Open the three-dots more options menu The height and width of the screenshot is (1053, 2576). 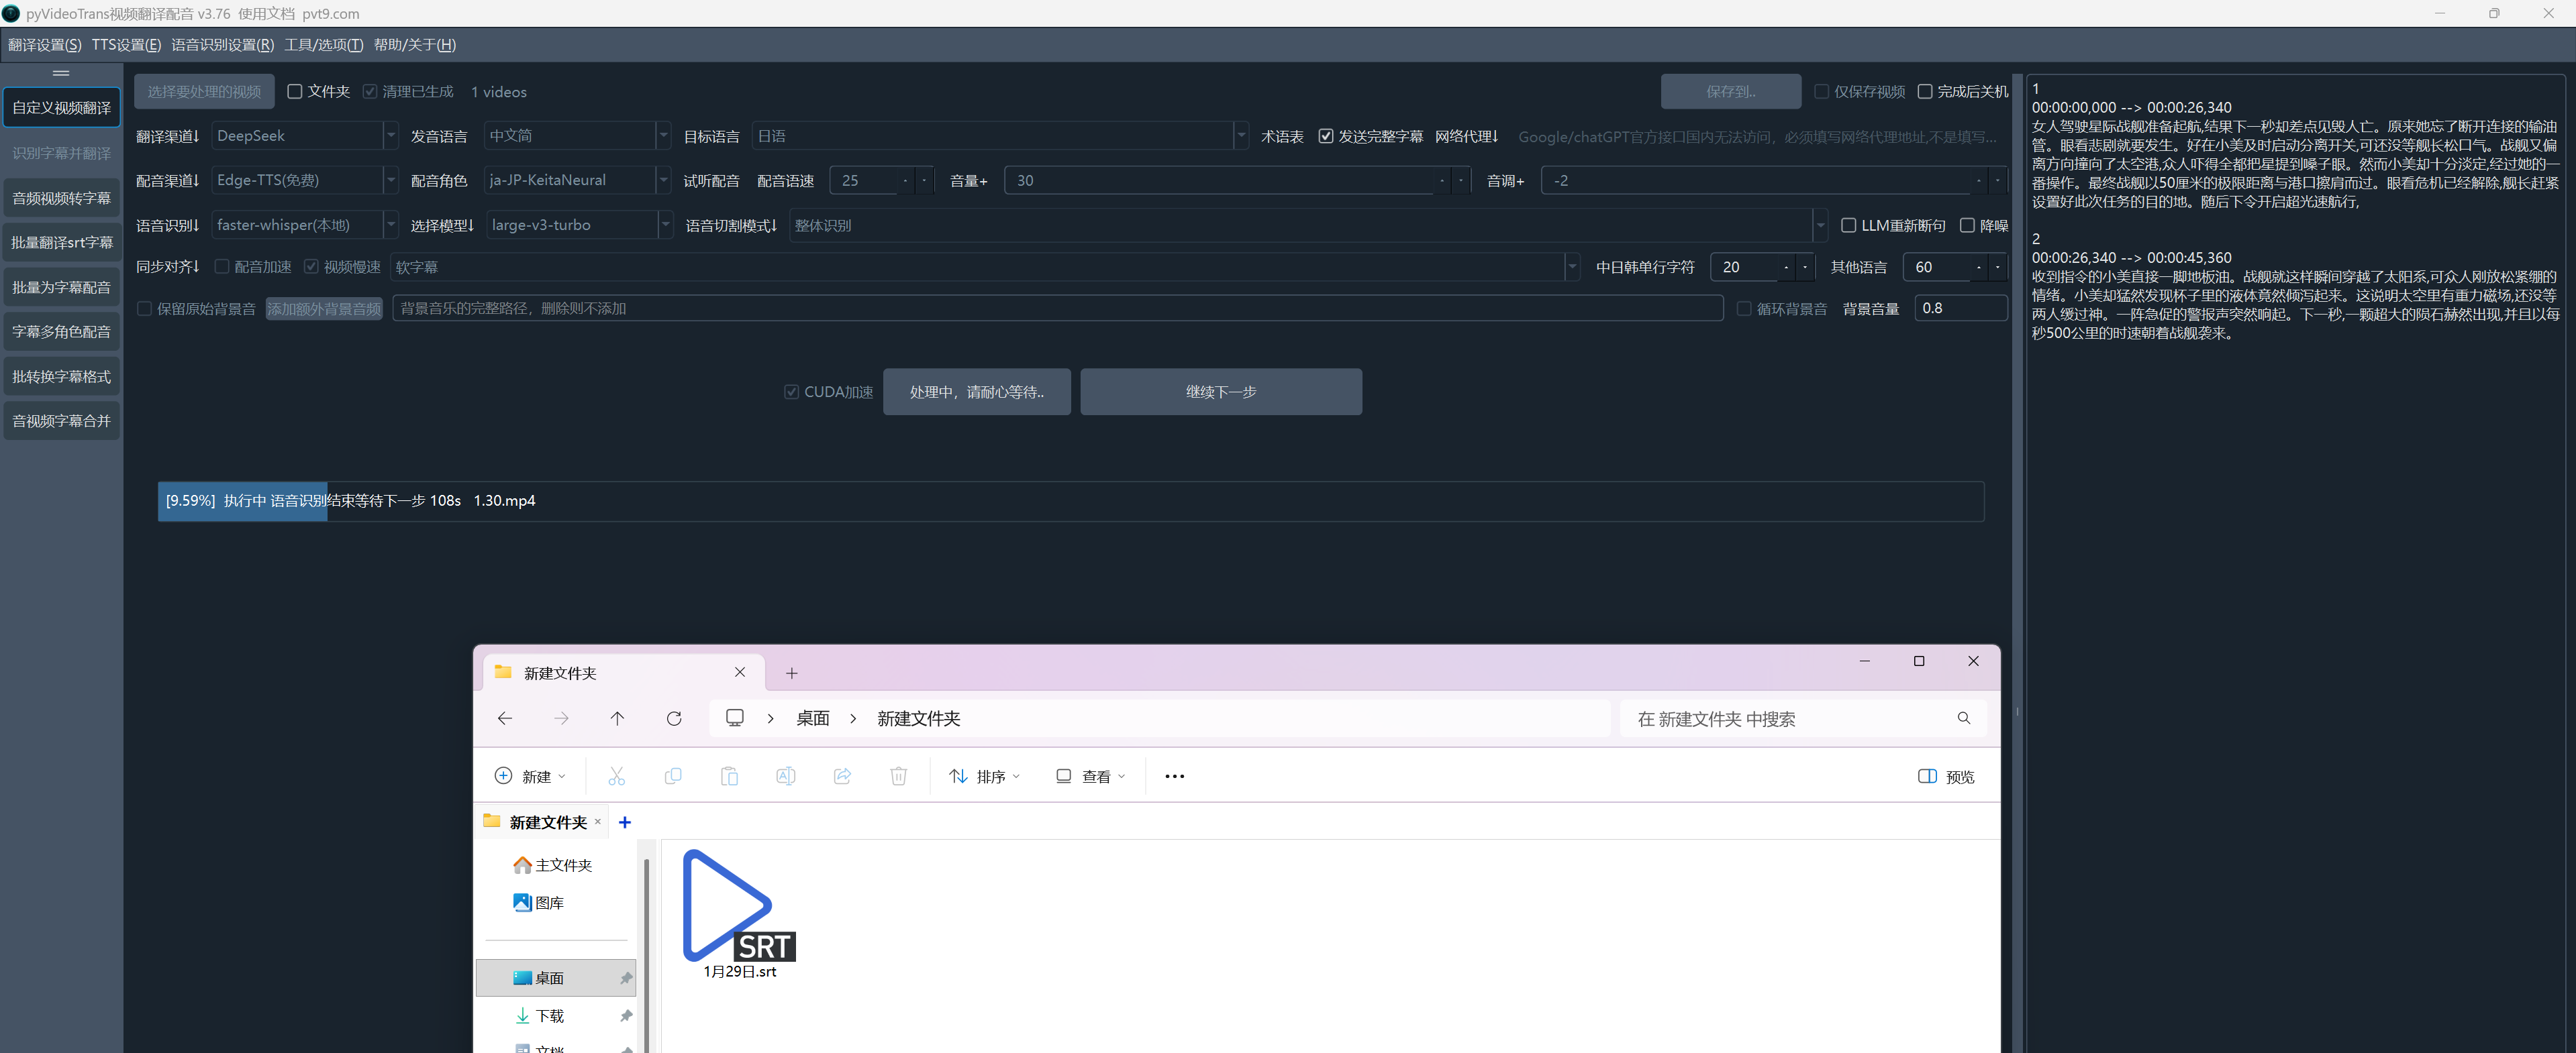click(1174, 776)
